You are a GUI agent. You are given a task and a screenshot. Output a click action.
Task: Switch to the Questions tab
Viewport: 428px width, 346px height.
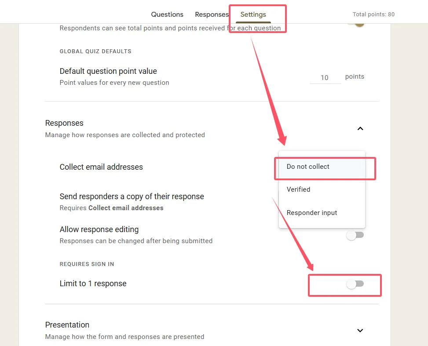click(167, 15)
